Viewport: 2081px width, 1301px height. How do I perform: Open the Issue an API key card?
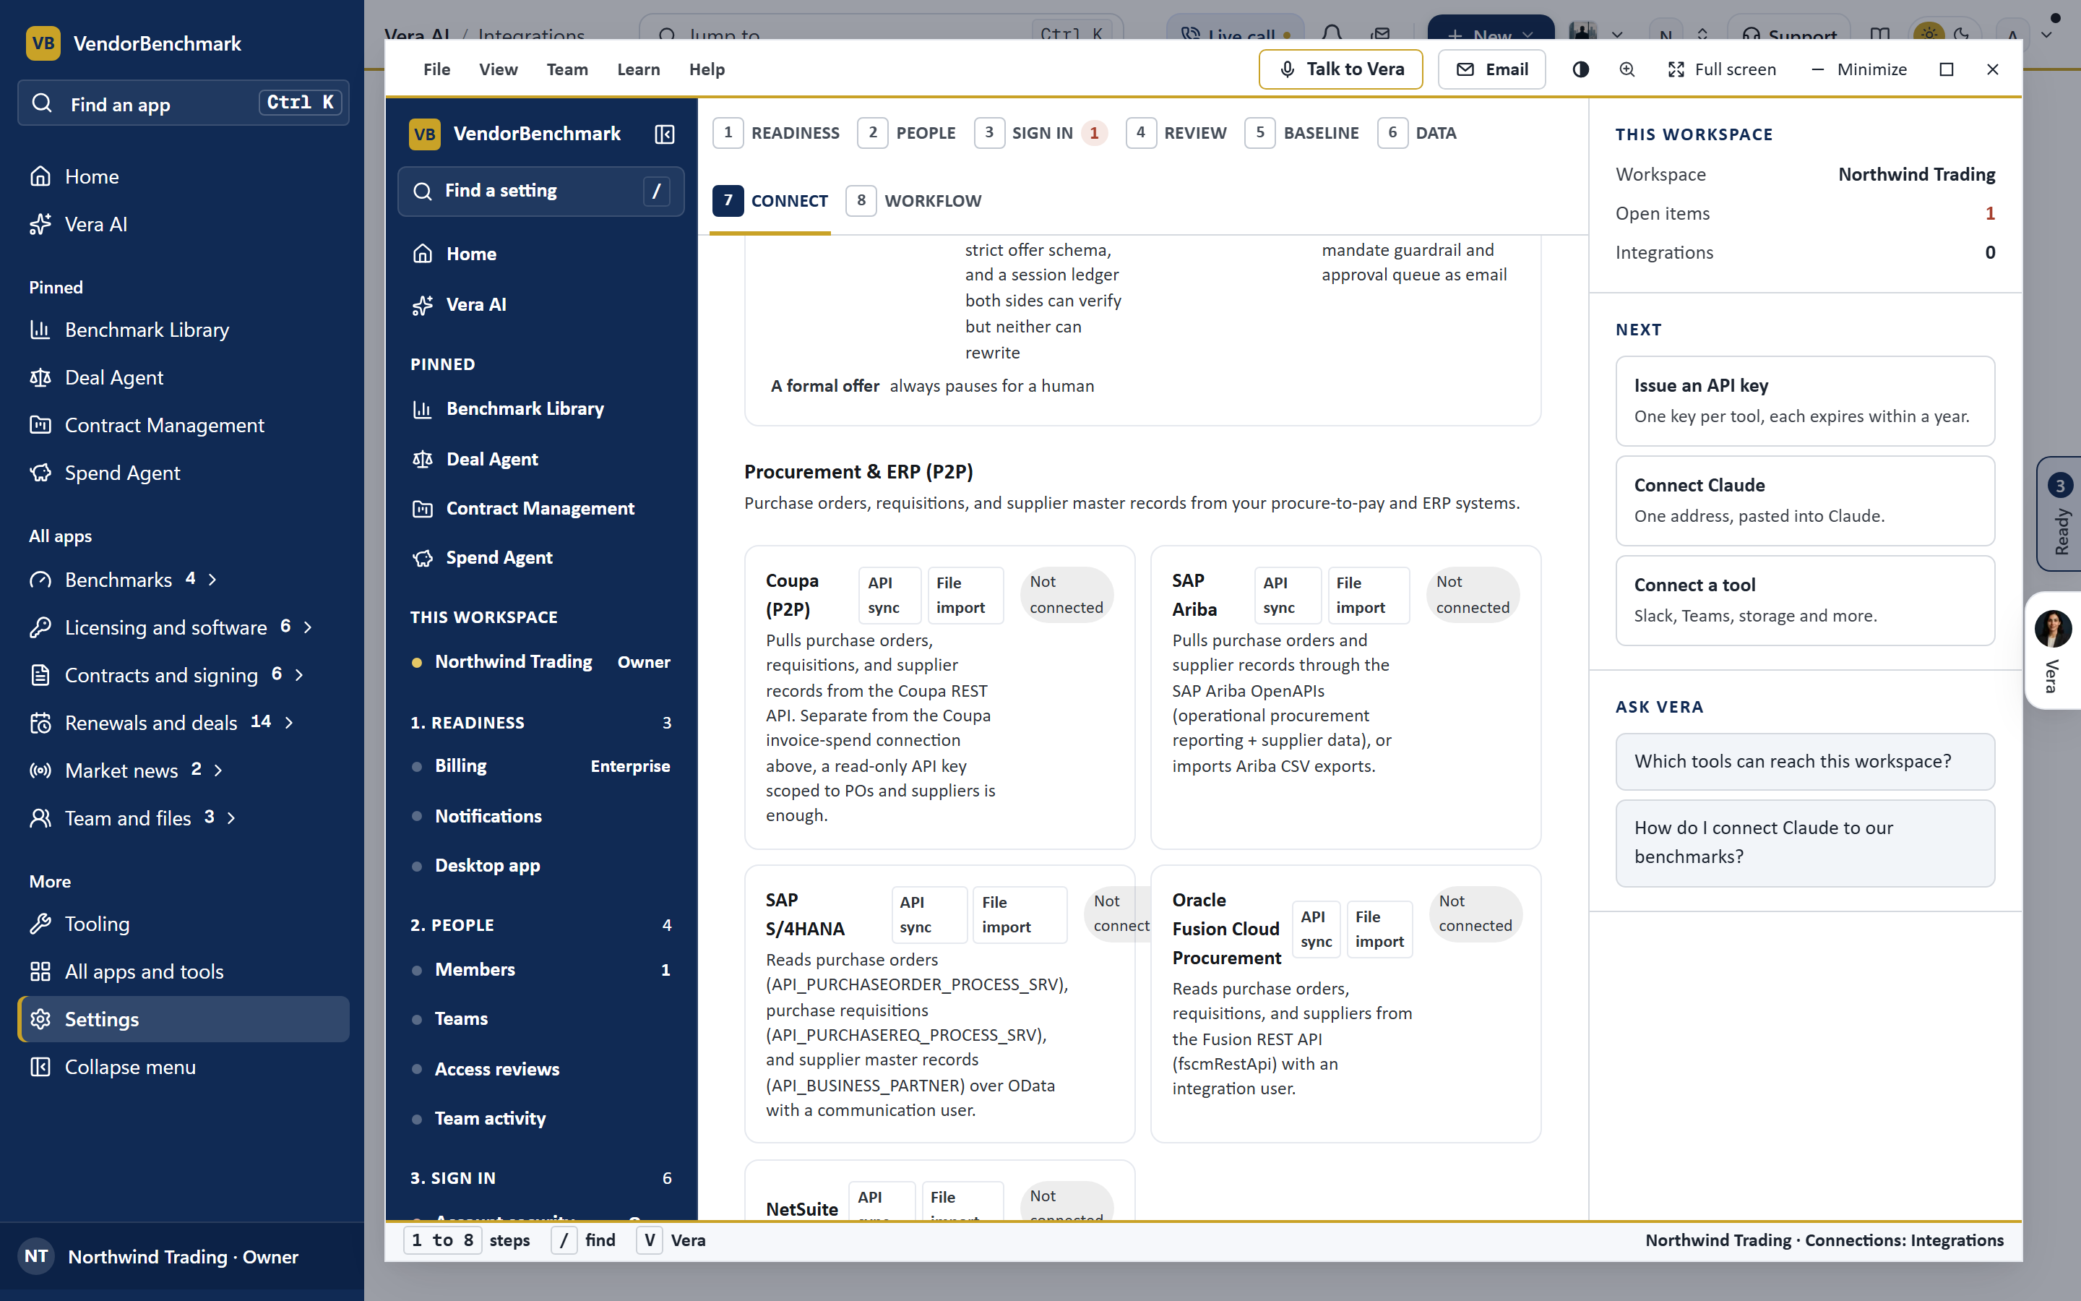(1804, 401)
